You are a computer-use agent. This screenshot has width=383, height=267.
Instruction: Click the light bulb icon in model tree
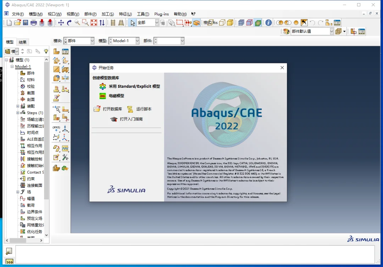[46, 51]
